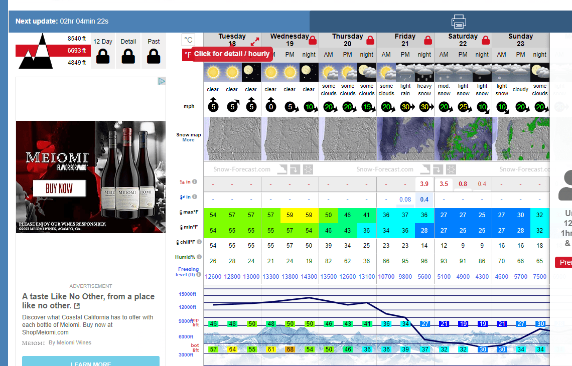Select the 4849 ft bottom elevation
Image resolution: width=572 pixels, height=366 pixels.
coord(77,62)
